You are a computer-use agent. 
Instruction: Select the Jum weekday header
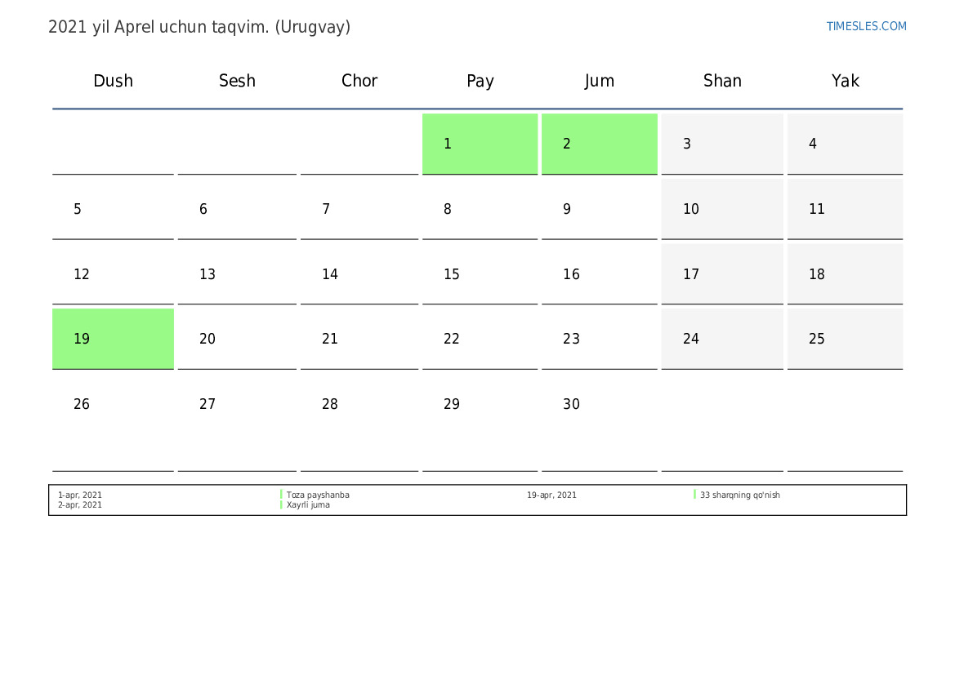600,81
